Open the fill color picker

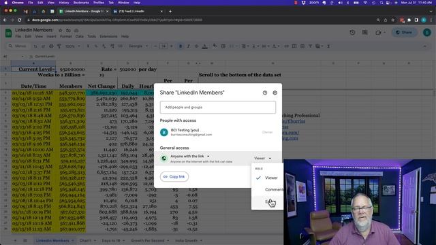[x=215, y=46]
